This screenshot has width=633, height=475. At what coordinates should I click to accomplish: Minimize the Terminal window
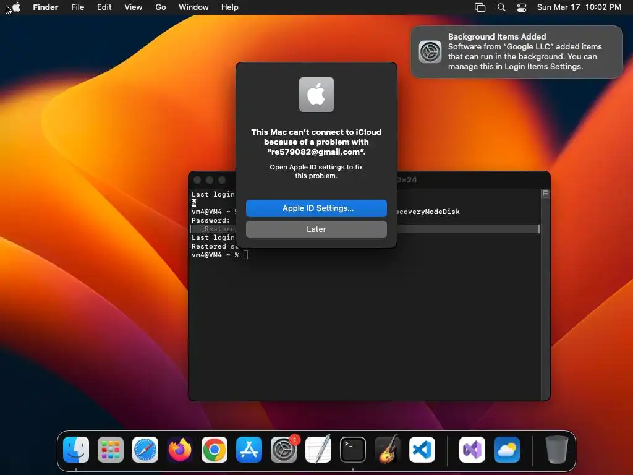pyautogui.click(x=210, y=180)
